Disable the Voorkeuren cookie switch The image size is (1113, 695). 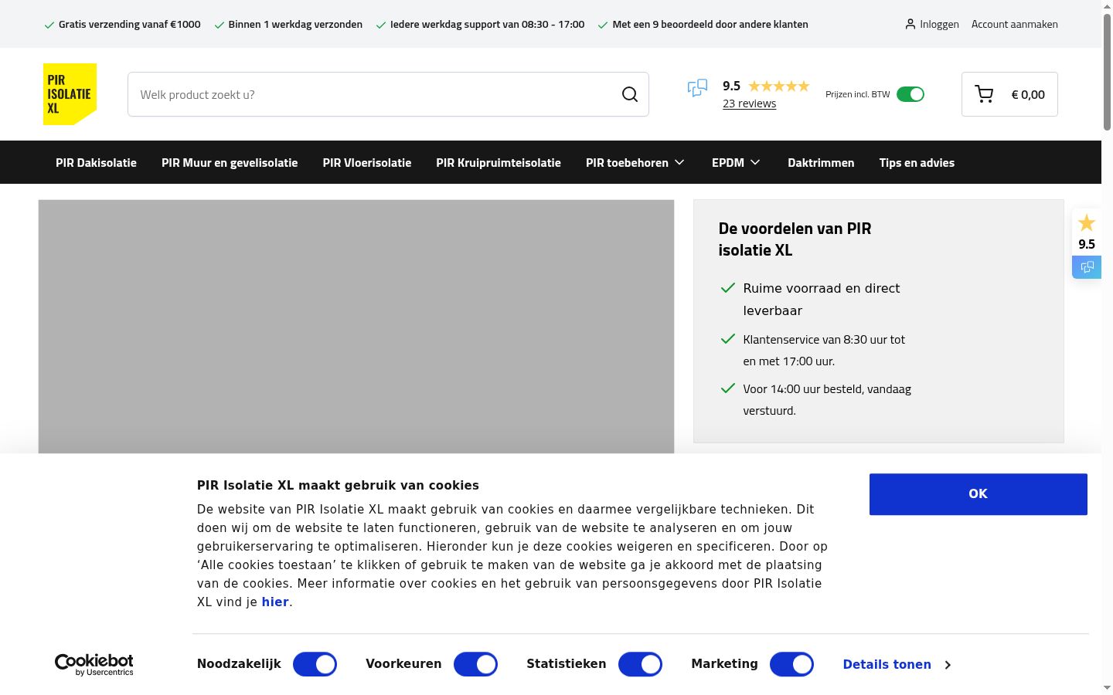[x=475, y=664]
